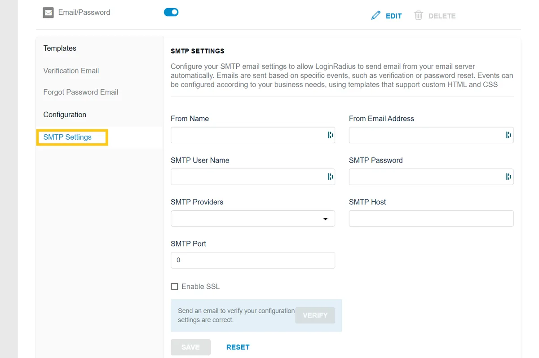539x358 pixels.
Task: Click the SAVE button
Action: coord(190,347)
